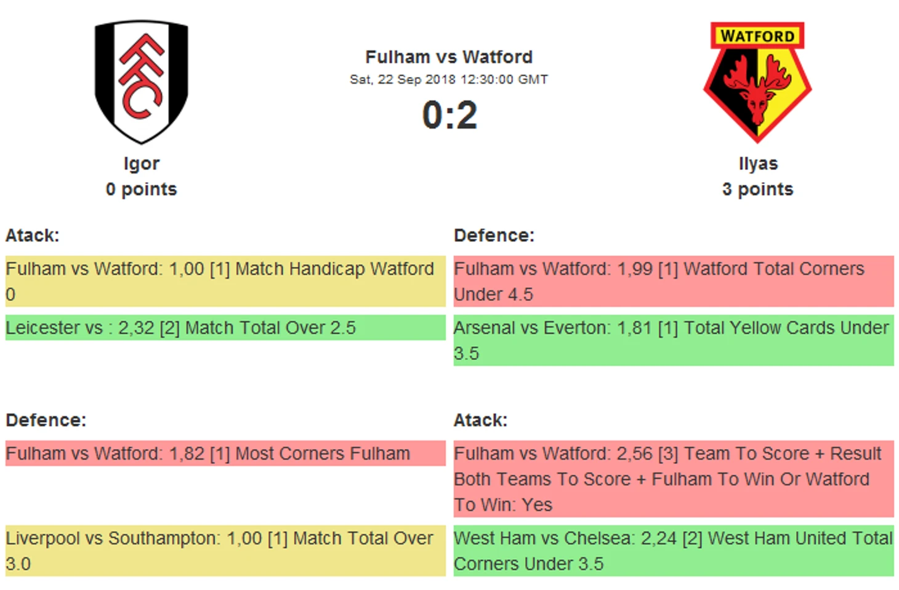This screenshot has width=899, height=590.
Task: Click yellow Match Handicap Watford 0 bet
Action: (x=225, y=281)
